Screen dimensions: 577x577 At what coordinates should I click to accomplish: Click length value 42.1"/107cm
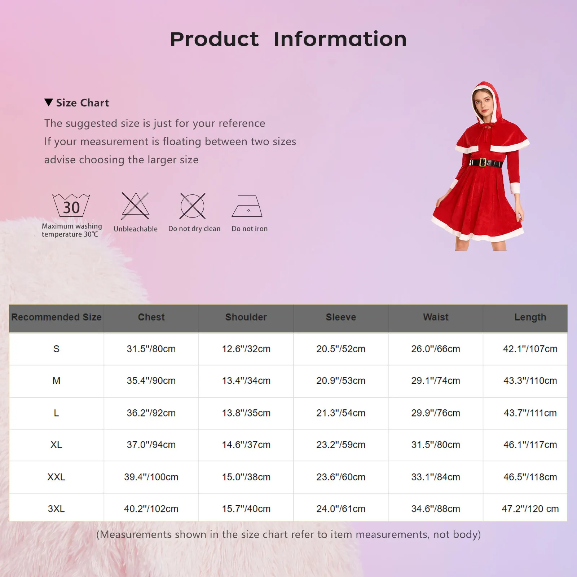(x=530, y=349)
